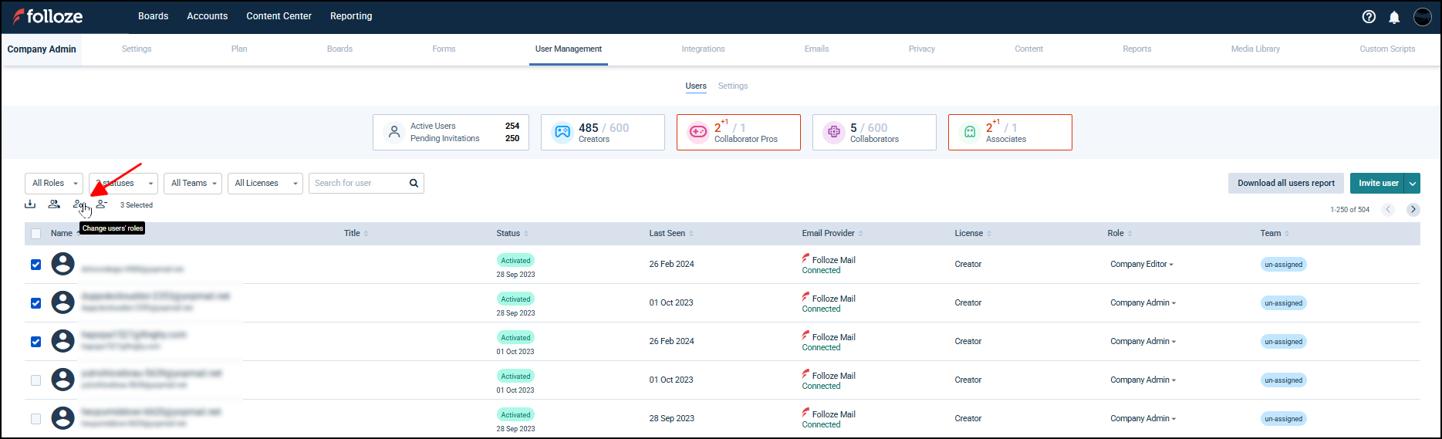Open the Content Center menu
Image resolution: width=1442 pixels, height=439 pixels.
pos(279,16)
